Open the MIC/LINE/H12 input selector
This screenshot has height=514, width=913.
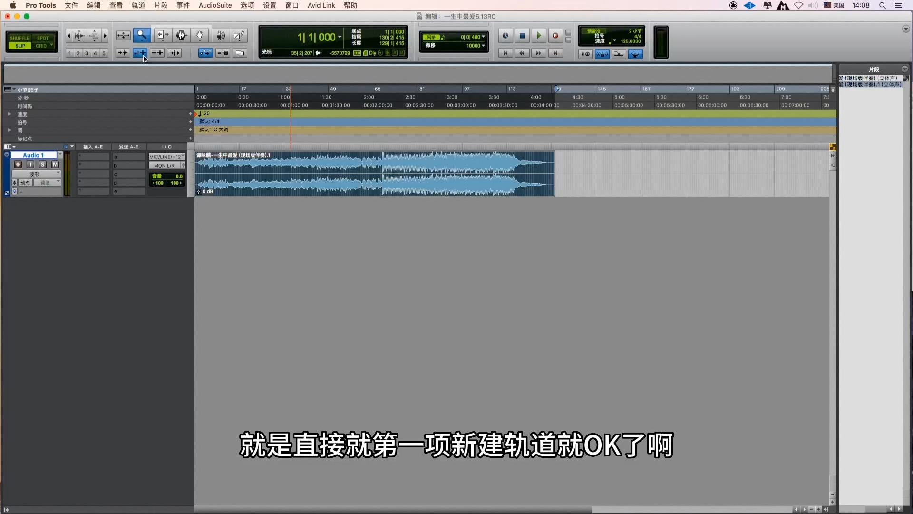[166, 157]
